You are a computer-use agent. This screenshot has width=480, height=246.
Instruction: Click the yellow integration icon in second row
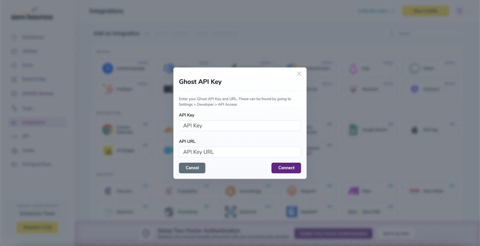108,150
